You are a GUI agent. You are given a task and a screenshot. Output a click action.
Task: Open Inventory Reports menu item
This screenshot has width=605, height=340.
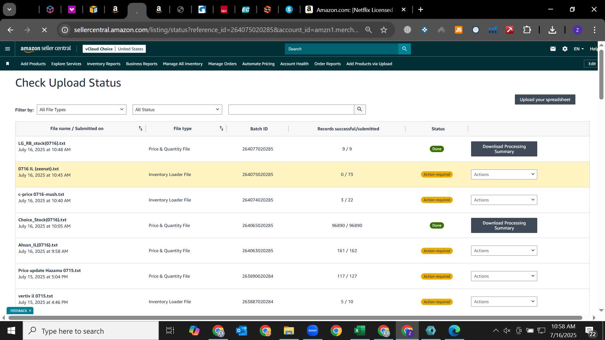coord(104,64)
